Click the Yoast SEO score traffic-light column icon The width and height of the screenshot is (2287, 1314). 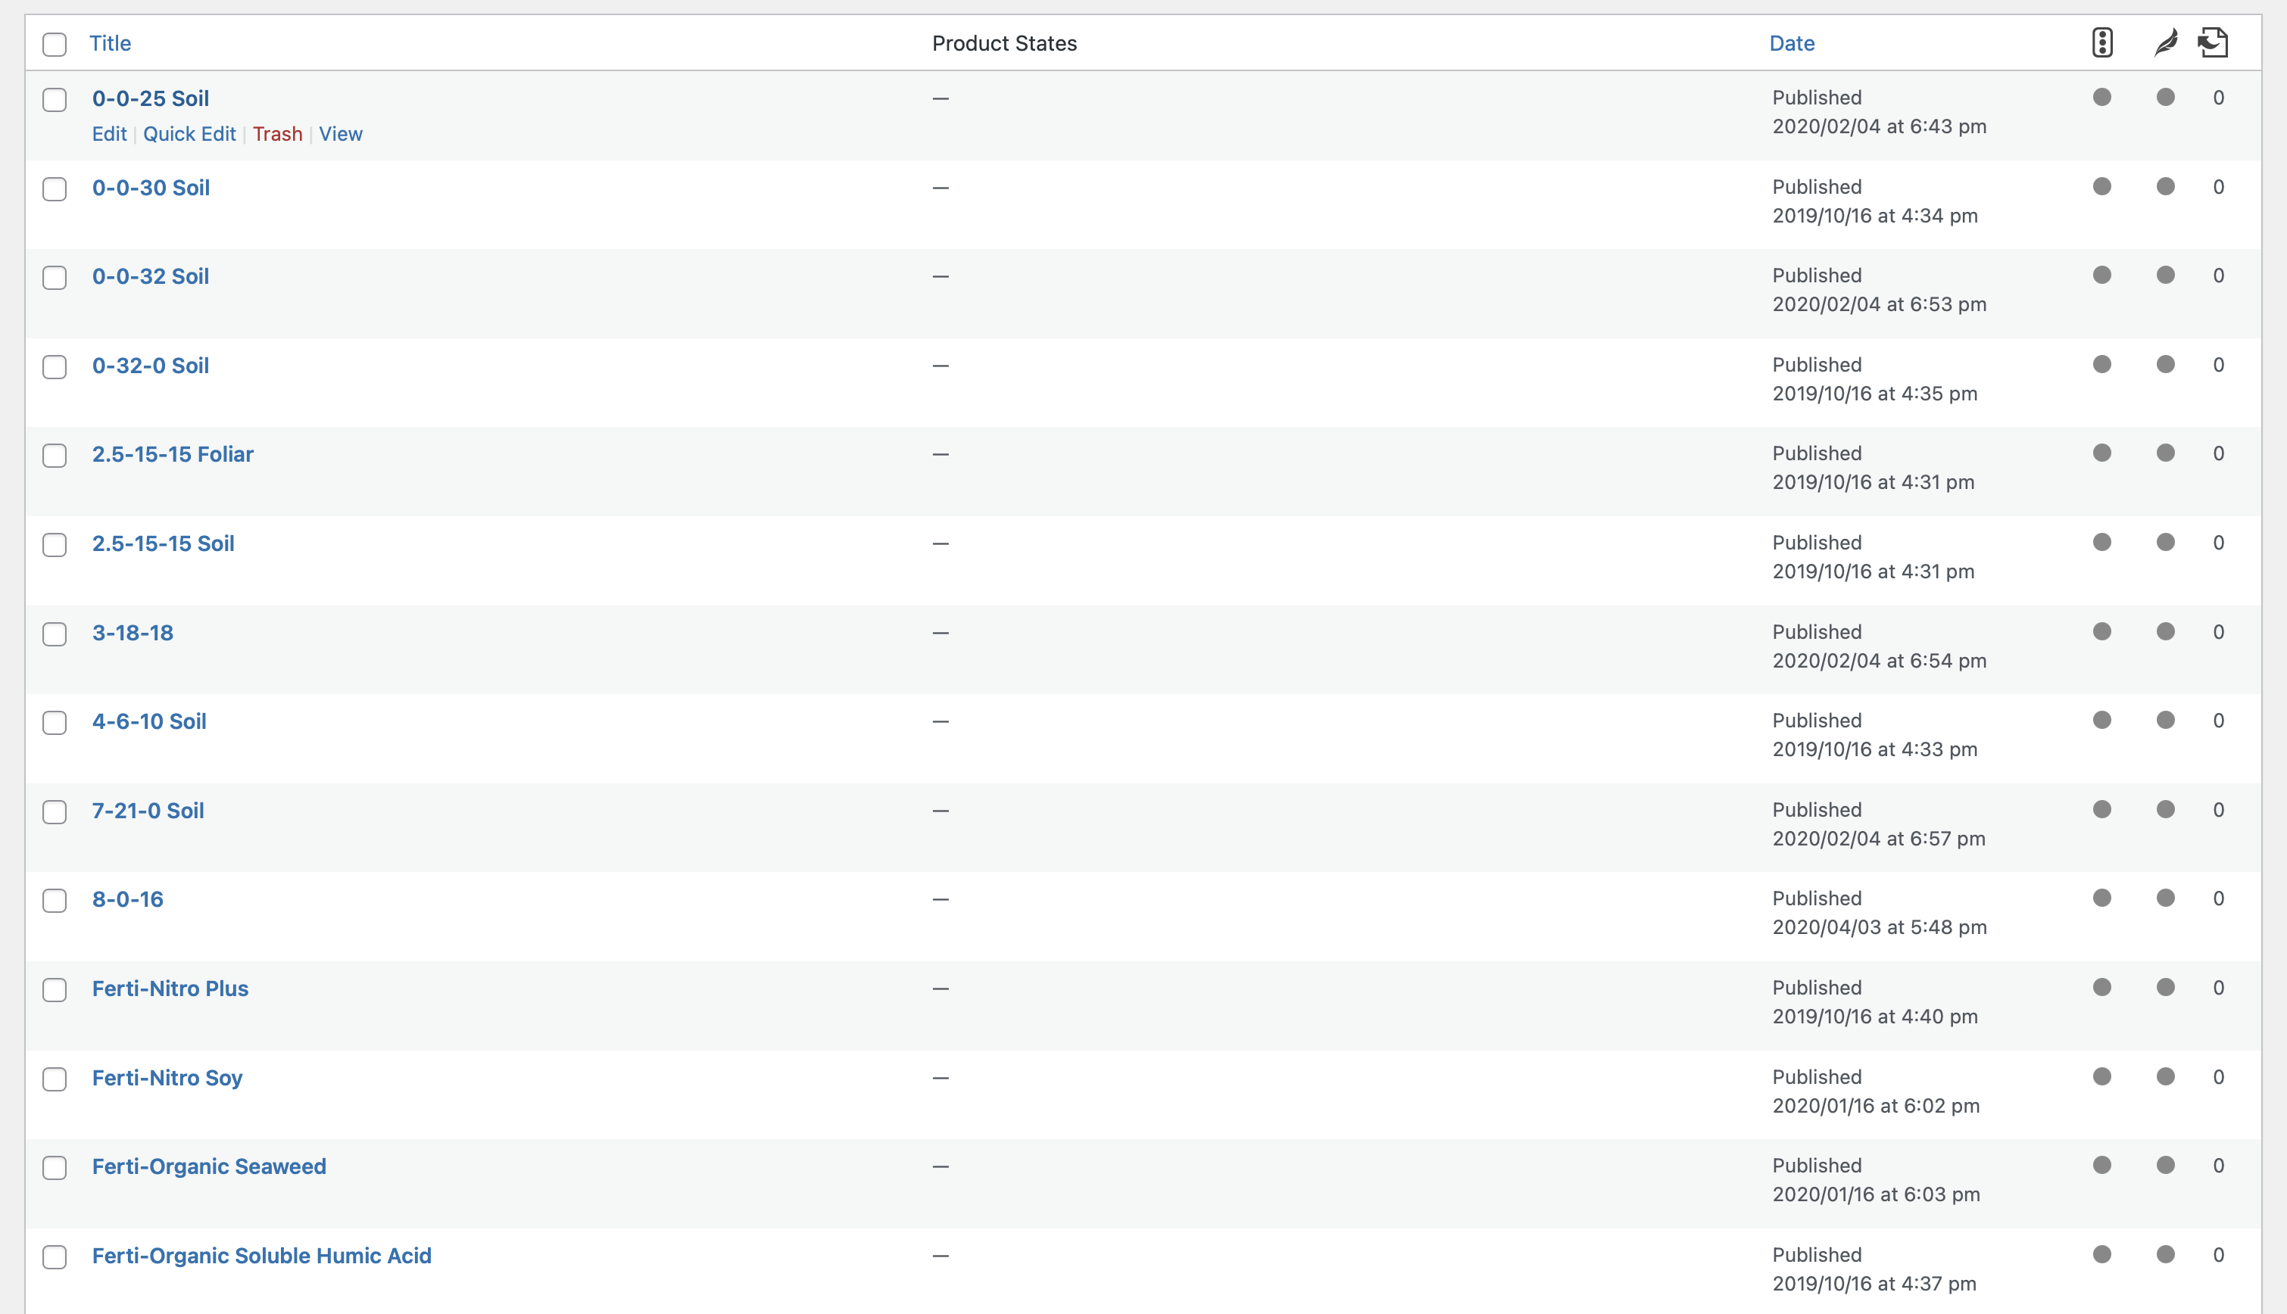click(2102, 42)
